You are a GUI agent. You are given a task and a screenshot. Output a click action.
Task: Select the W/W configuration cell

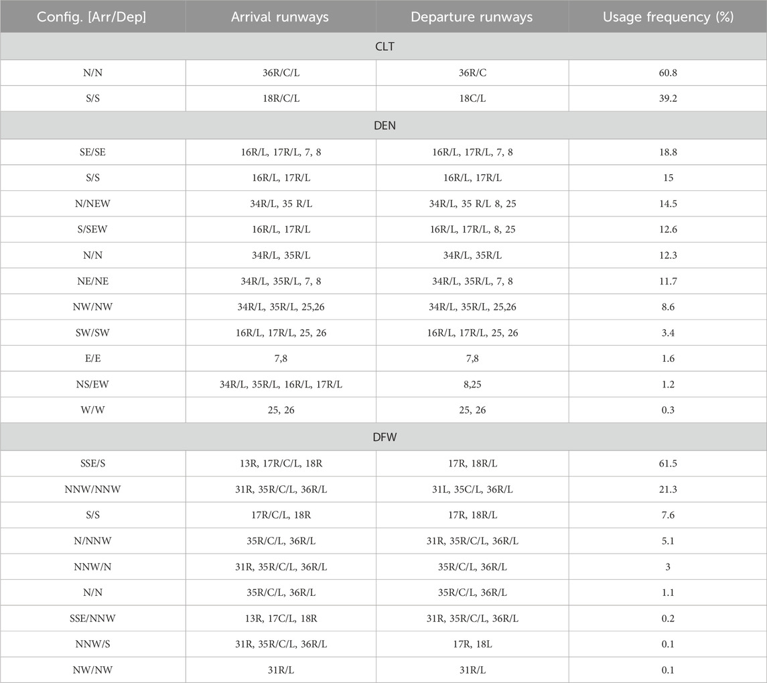(92, 410)
